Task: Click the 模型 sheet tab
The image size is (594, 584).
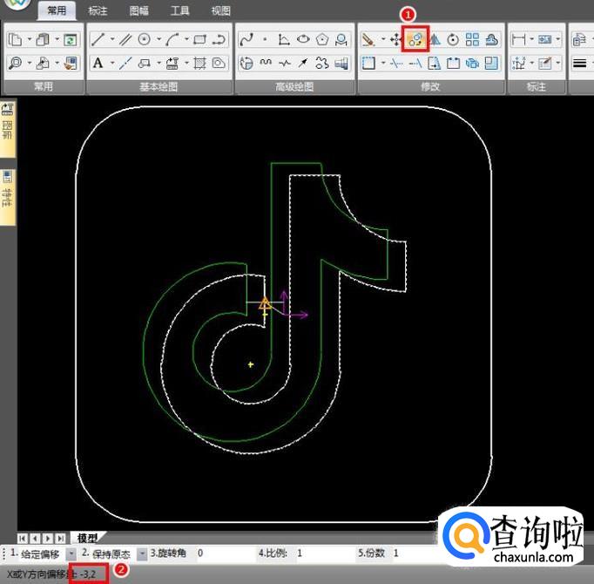Action: [87, 538]
